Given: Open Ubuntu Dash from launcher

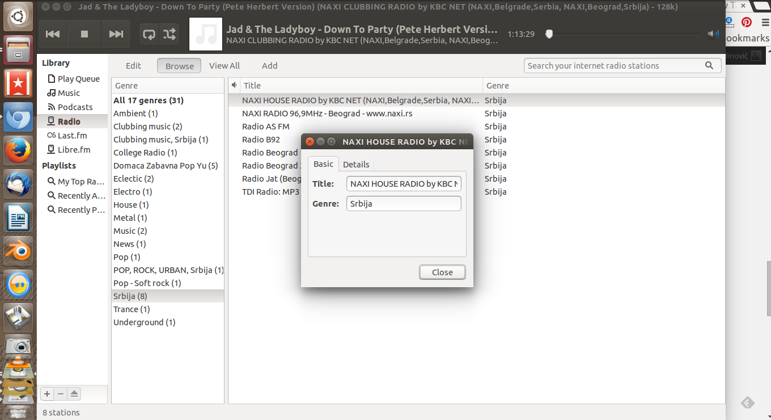Looking at the screenshot, I should point(18,17).
